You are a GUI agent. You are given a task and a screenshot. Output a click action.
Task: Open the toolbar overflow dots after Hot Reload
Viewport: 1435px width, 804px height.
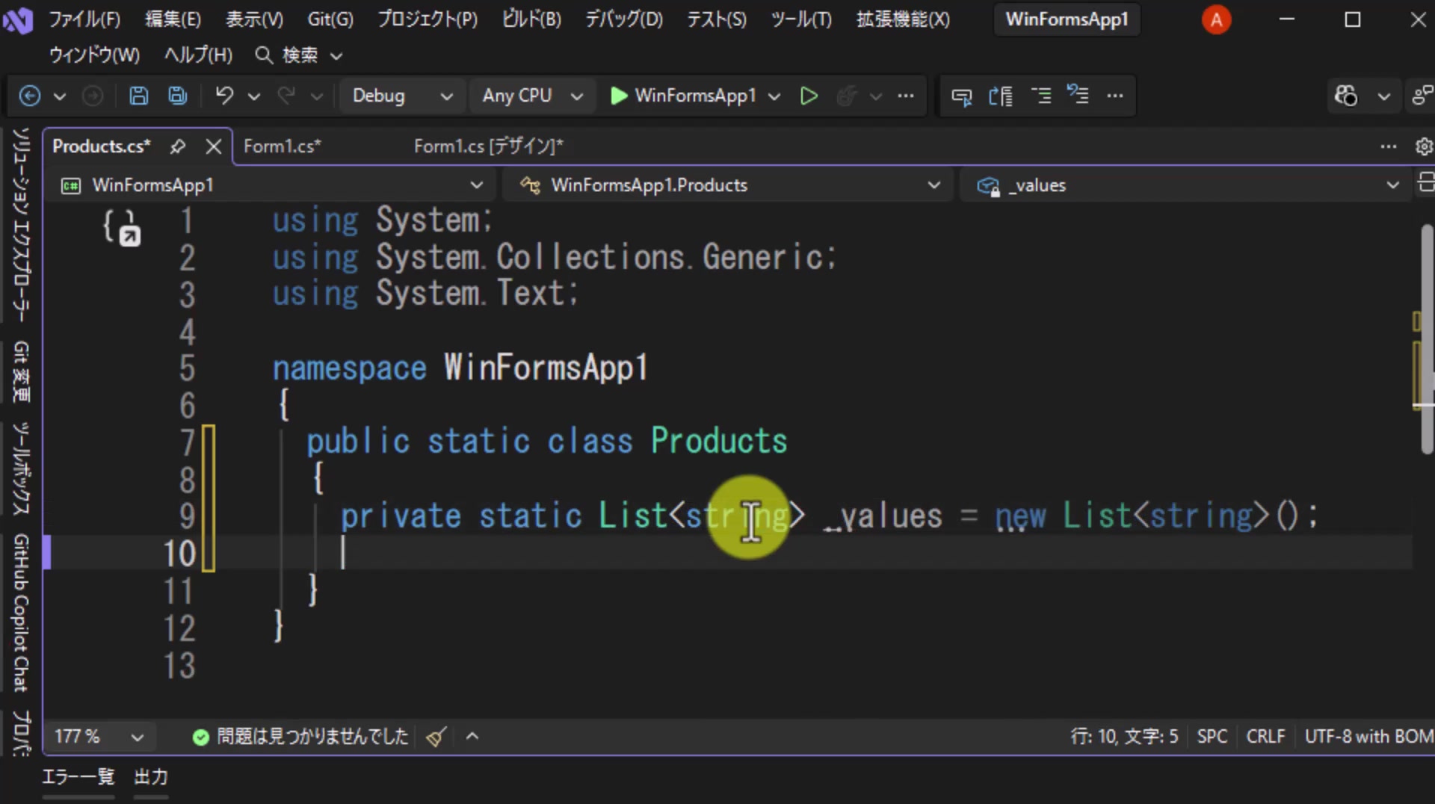coord(906,96)
